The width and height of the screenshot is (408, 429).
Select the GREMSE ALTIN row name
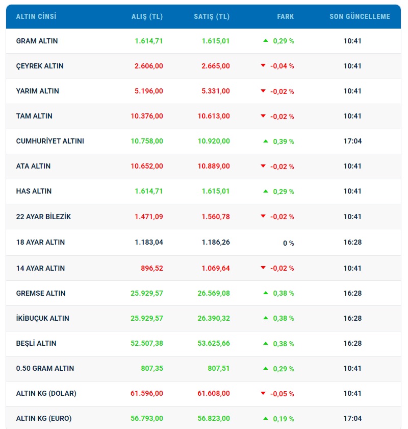[x=41, y=293]
